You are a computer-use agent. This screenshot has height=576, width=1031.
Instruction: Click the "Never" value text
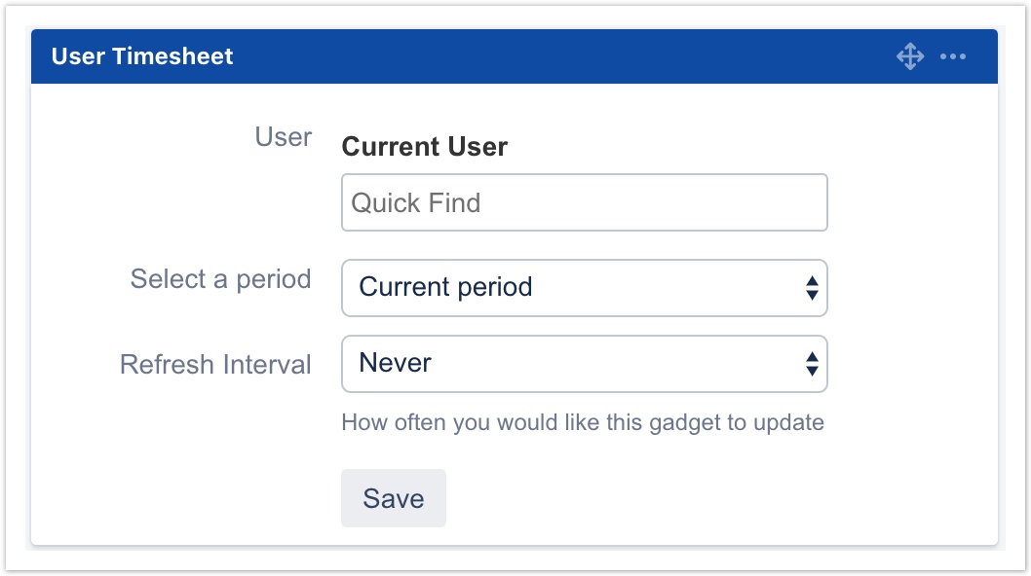coord(395,363)
